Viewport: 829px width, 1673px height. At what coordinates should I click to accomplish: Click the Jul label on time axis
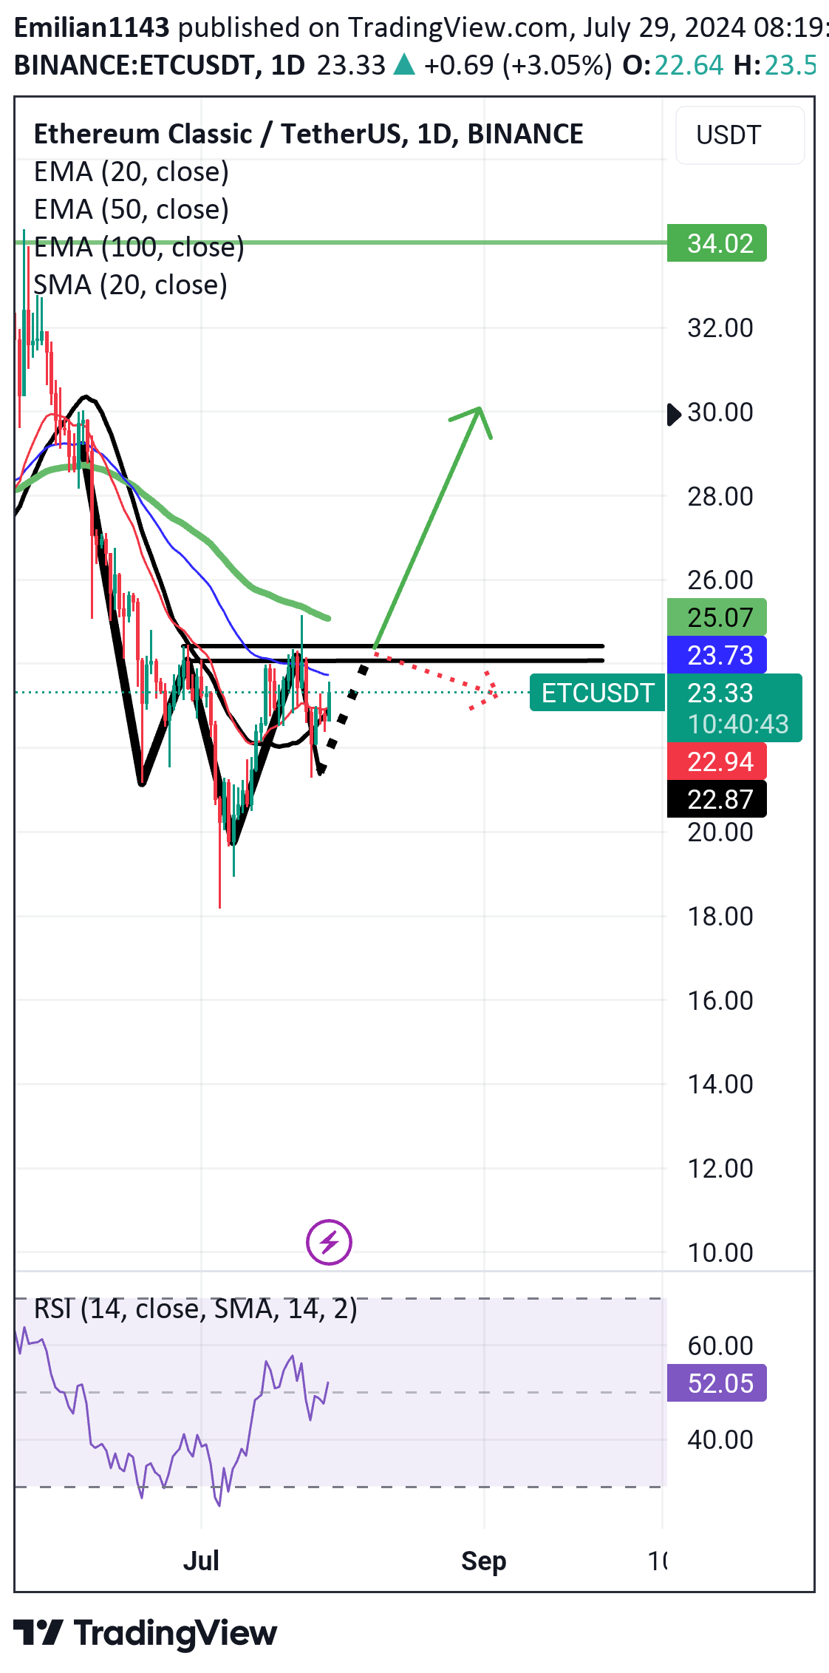pyautogui.click(x=201, y=1561)
